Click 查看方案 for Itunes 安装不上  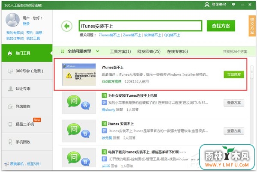click(234, 131)
